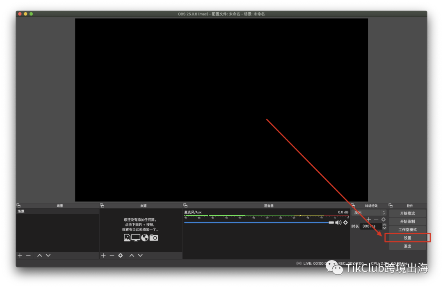Click the 开始推流 button
Viewport: 443px width, 288px height.
(407, 213)
